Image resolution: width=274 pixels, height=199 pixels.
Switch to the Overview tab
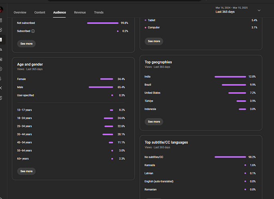coord(20,13)
